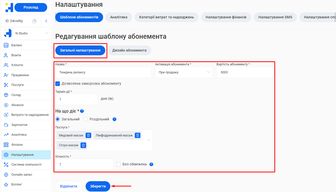Open the N Studio workspace dropdown
336x192 pixels.
click(x=26, y=33)
